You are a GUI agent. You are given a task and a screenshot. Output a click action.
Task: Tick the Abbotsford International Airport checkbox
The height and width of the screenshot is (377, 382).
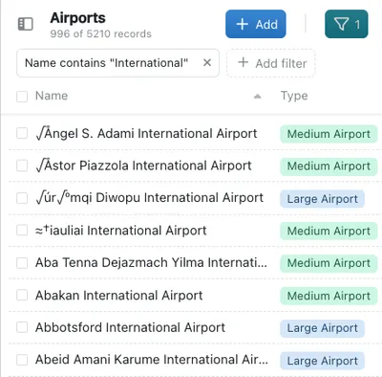click(x=22, y=327)
